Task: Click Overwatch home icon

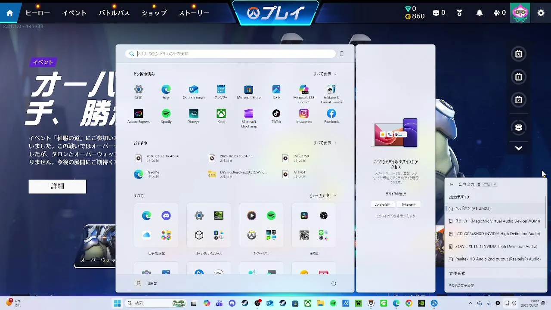Action: click(9, 13)
